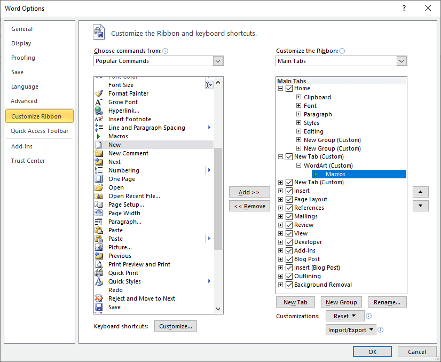This screenshot has height=362, width=441.
Task: Click the Save floppy disk icon
Action: coord(99,307)
